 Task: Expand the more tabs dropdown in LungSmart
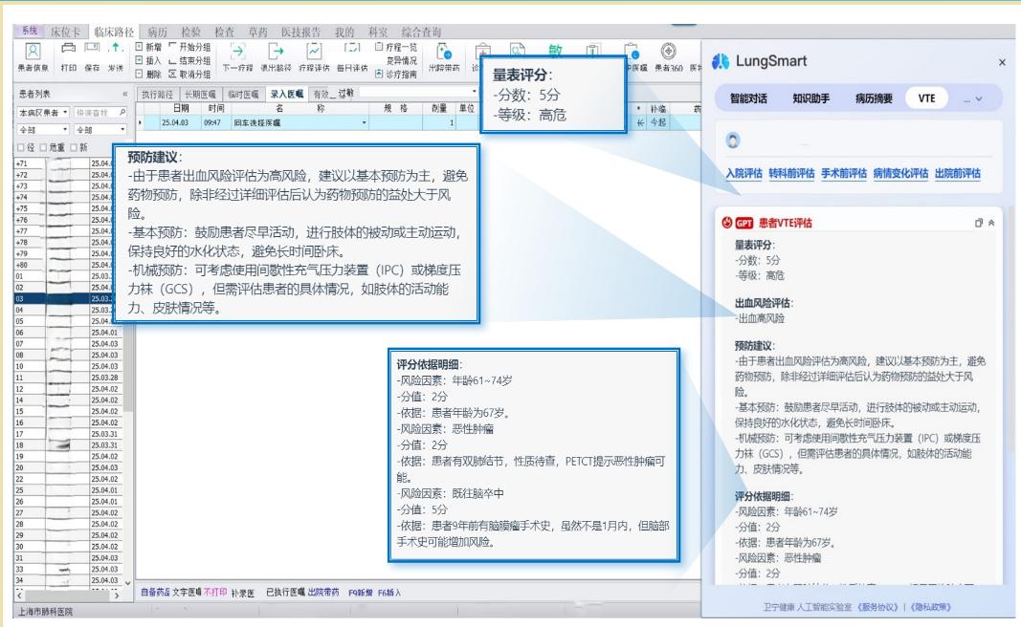point(978,97)
